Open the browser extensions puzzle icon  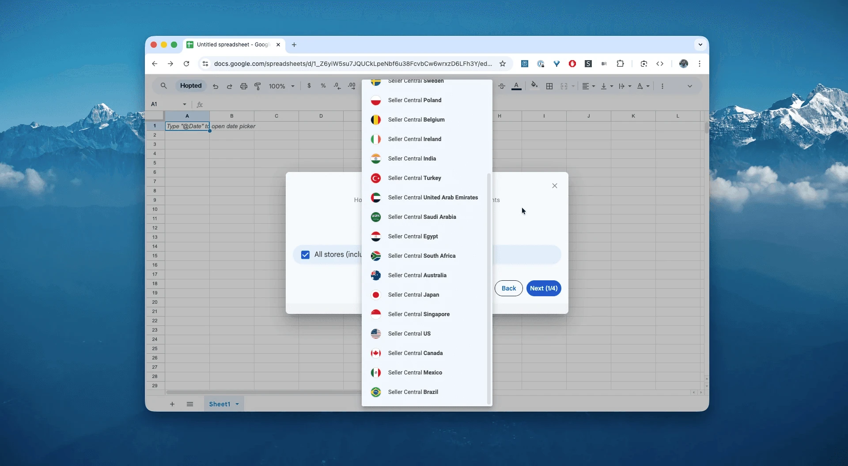[x=620, y=64]
